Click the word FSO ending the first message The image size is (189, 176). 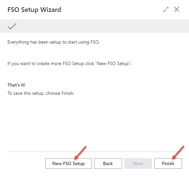(x=95, y=42)
